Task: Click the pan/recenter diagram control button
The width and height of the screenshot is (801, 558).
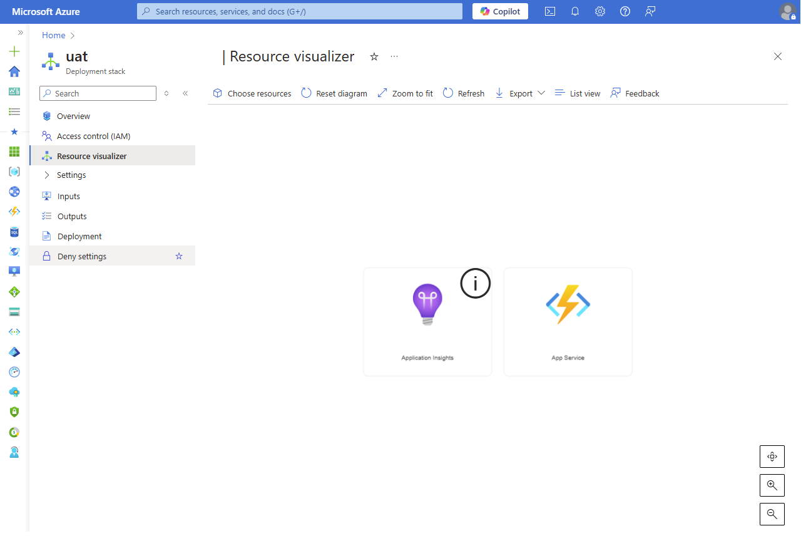Action: point(772,457)
